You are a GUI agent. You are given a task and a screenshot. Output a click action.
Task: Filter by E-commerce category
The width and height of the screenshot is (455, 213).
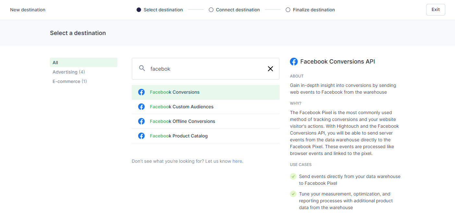tap(70, 81)
